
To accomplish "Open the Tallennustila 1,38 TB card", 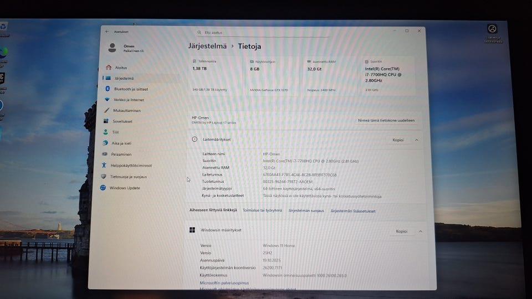I will tap(215, 76).
